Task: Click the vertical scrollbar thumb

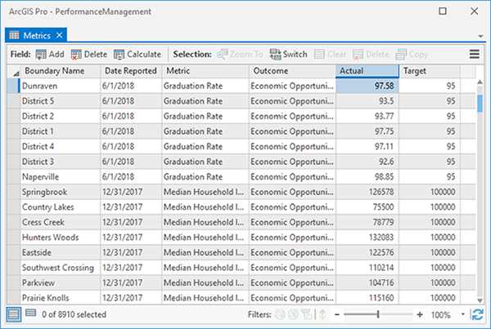Action: pyautogui.click(x=480, y=104)
